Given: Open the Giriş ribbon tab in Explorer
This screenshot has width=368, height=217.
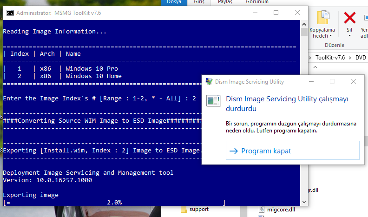Looking at the screenshot, I should pos(199,2).
